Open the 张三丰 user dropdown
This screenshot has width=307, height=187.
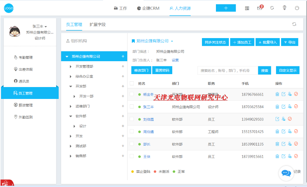40,27
